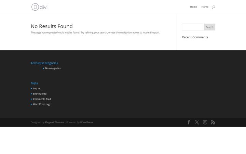Select the second Home menu item

click(x=205, y=7)
